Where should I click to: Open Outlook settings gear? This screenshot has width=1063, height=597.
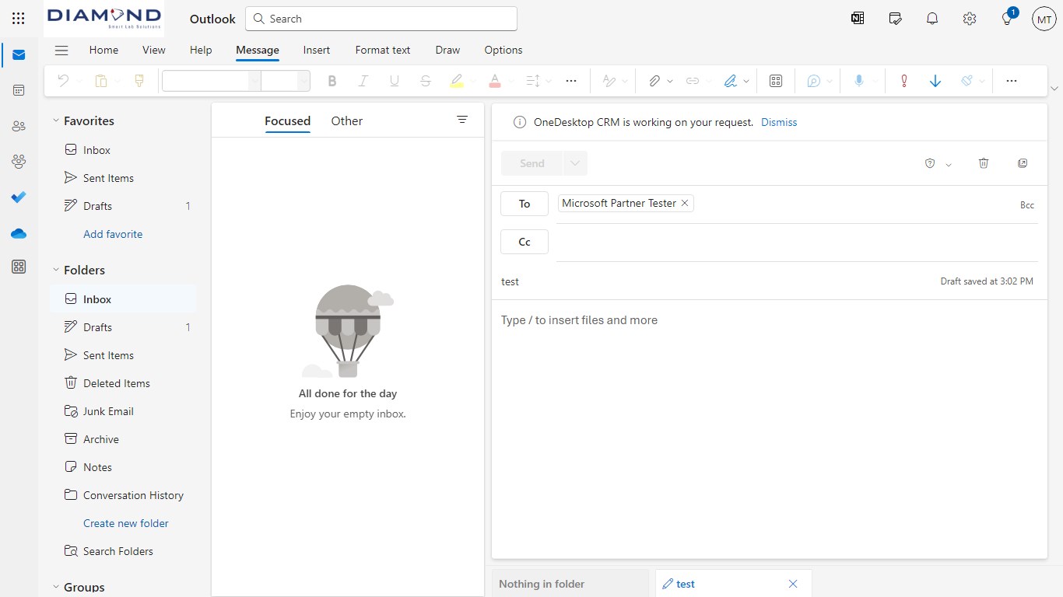click(x=970, y=19)
